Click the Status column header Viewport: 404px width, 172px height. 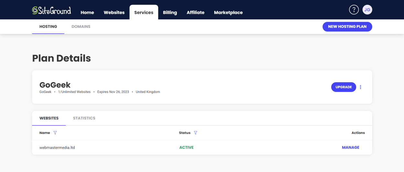click(x=185, y=133)
